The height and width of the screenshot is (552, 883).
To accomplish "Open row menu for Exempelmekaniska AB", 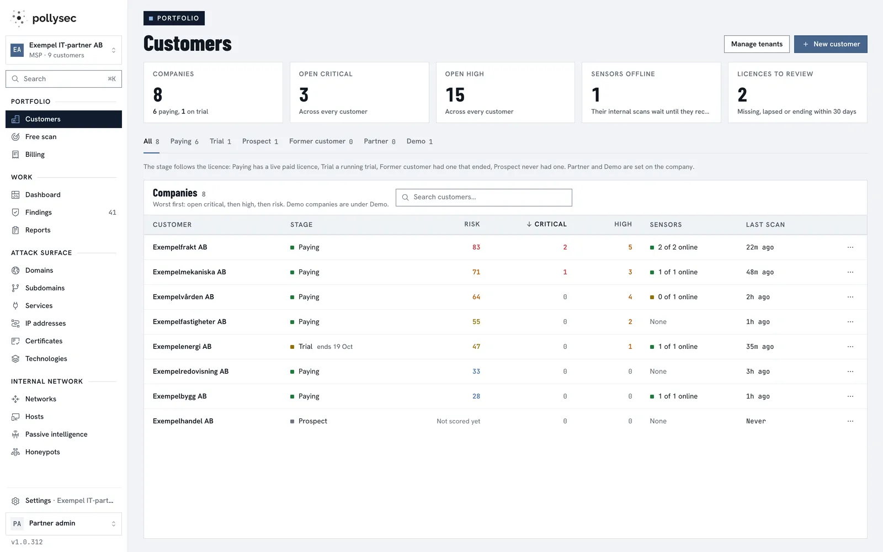I will tap(850, 272).
